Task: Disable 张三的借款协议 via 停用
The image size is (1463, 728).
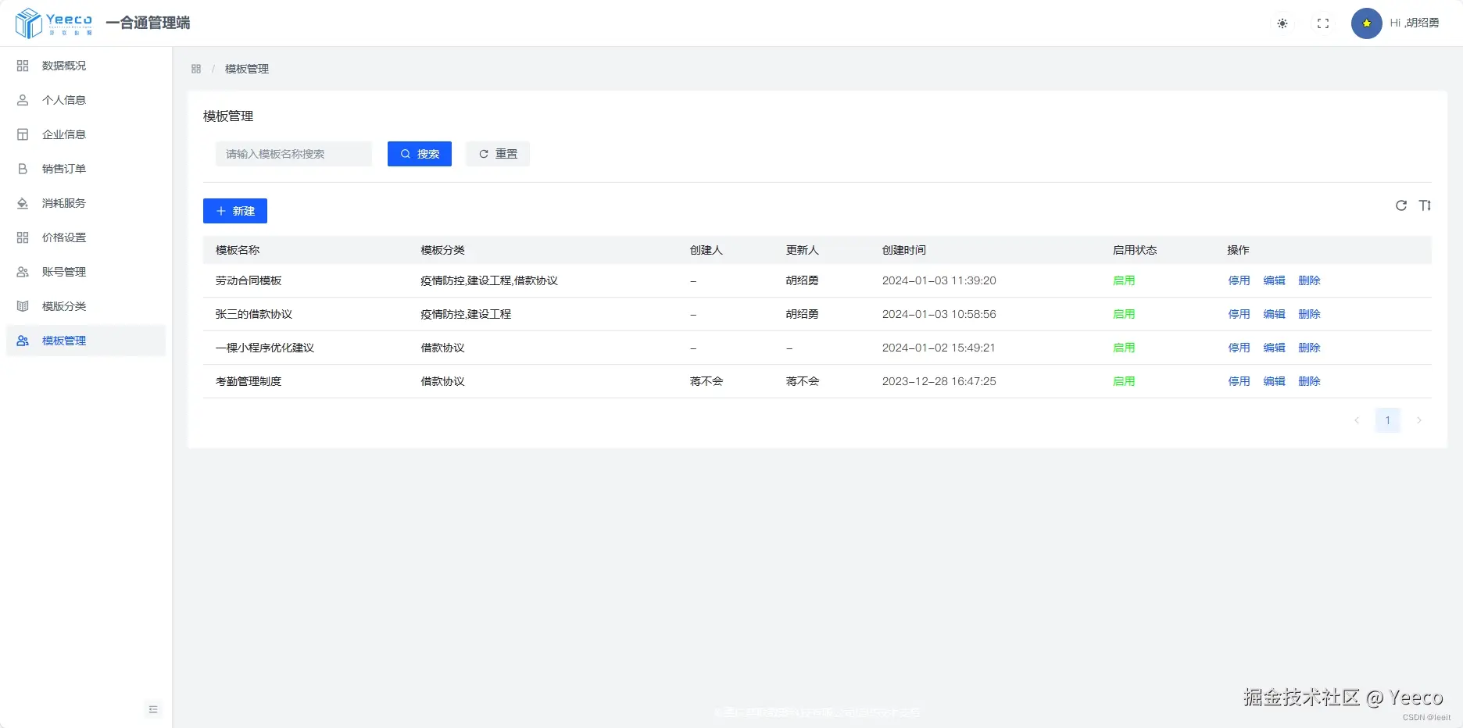Action: coord(1239,314)
